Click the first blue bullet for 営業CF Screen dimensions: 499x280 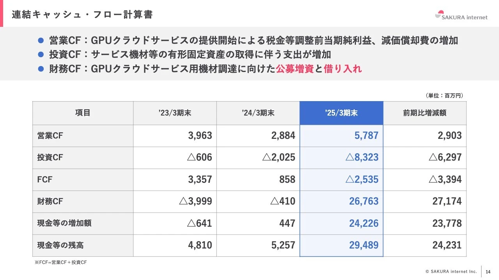point(41,40)
